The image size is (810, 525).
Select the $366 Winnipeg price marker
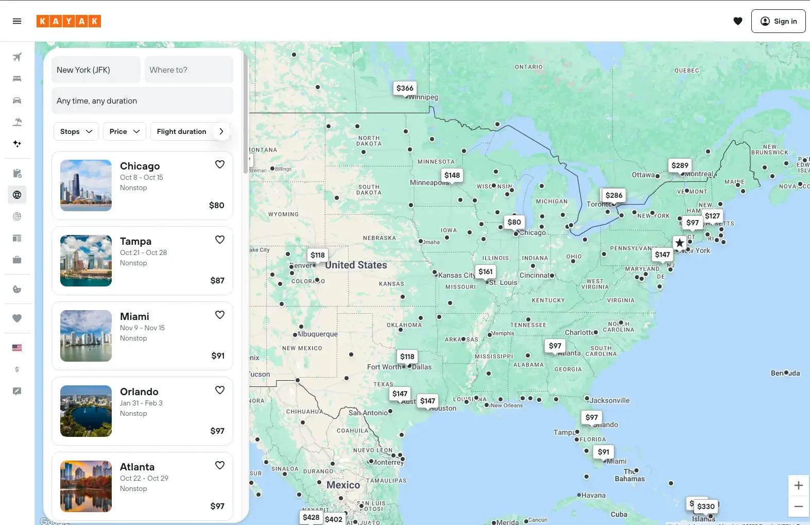[404, 88]
